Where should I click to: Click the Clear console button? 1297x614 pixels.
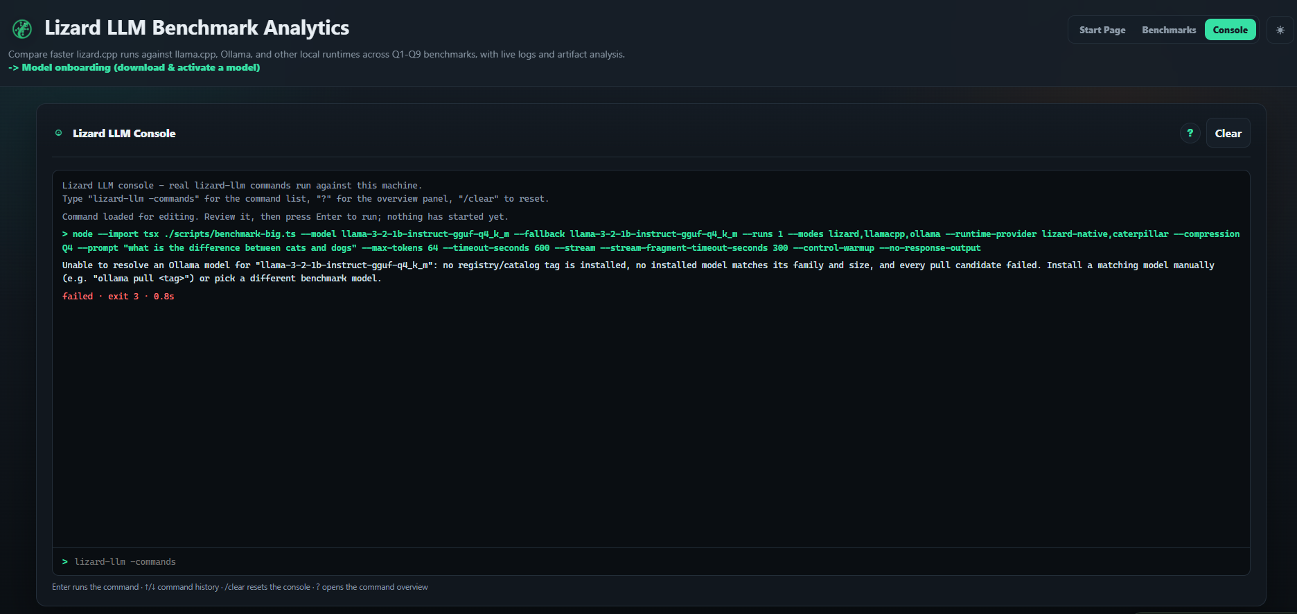pos(1228,133)
